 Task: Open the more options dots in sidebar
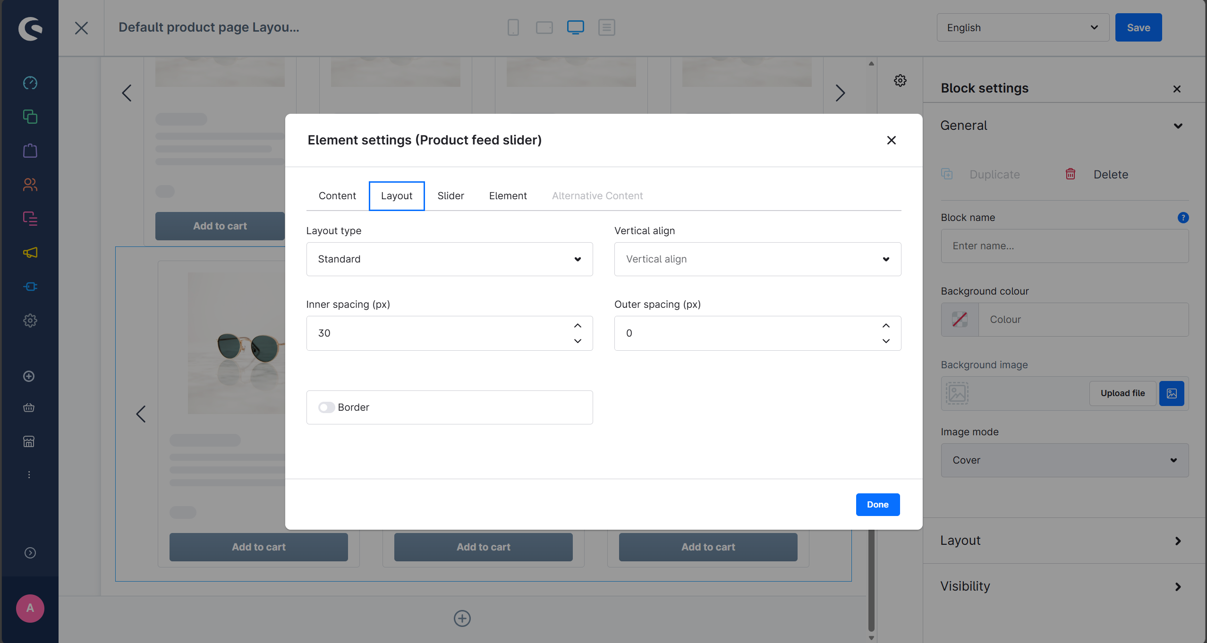29,474
